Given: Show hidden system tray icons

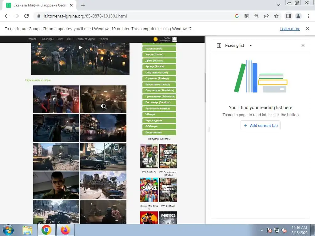Looking at the screenshot, I should [x=261, y=230].
